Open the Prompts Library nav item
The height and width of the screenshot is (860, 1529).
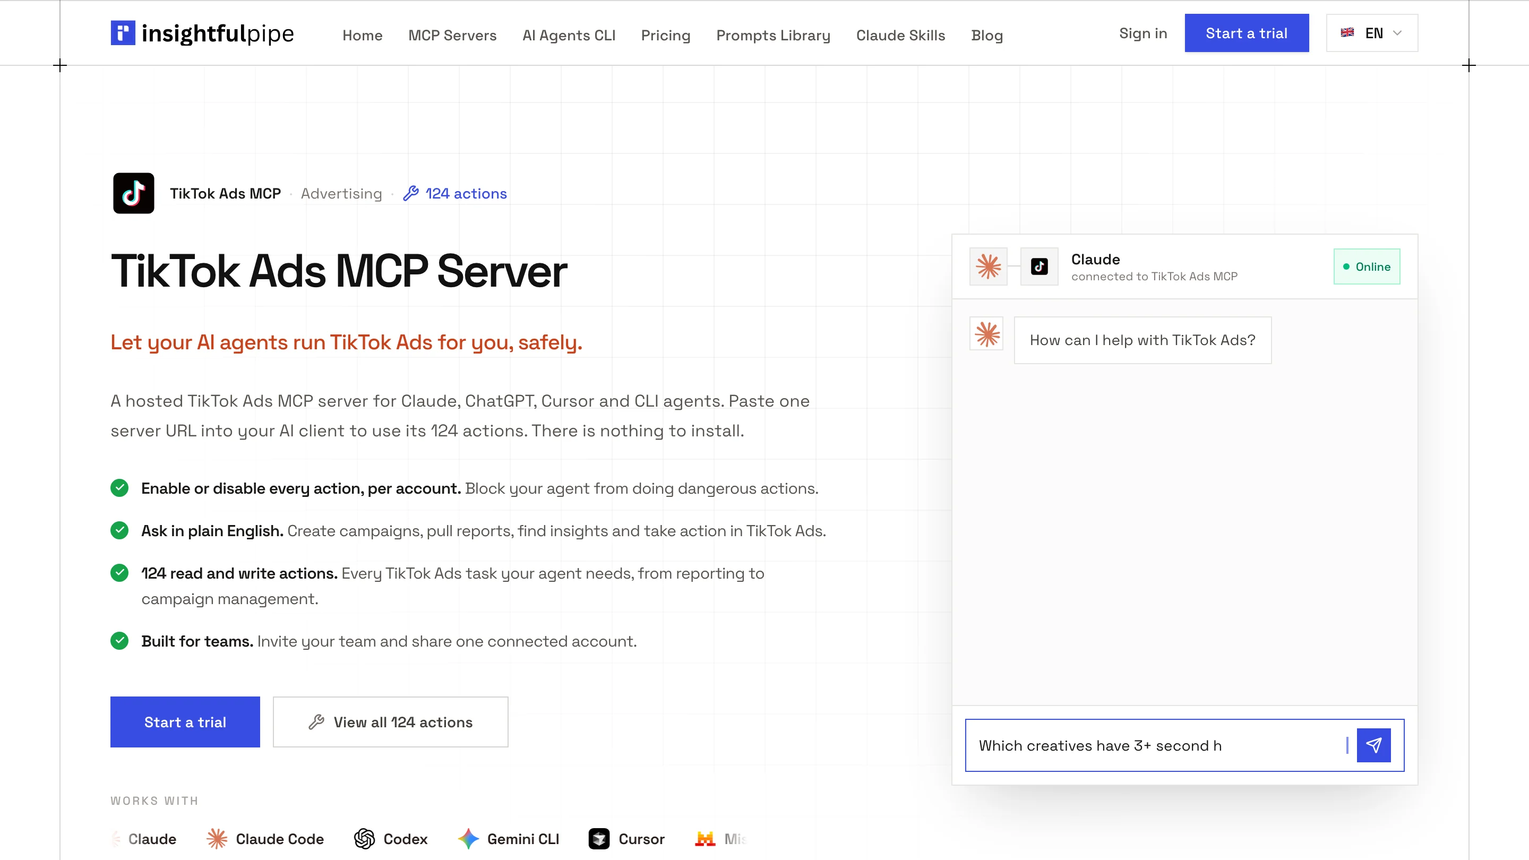773,35
